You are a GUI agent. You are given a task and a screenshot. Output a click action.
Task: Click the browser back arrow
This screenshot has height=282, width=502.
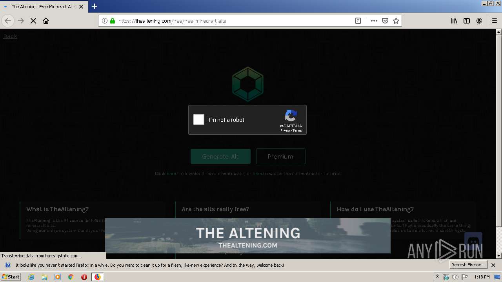8,21
